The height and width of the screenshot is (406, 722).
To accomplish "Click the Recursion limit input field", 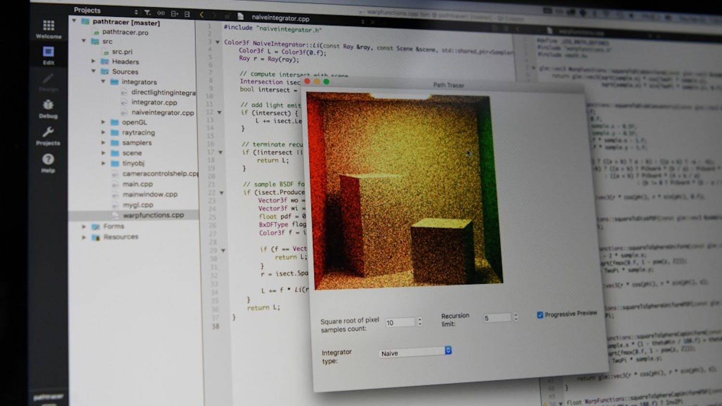I will pyautogui.click(x=497, y=318).
